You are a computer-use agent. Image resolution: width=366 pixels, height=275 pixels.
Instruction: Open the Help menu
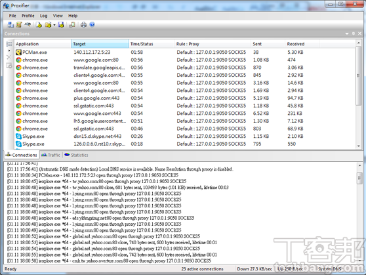click(x=73, y=16)
